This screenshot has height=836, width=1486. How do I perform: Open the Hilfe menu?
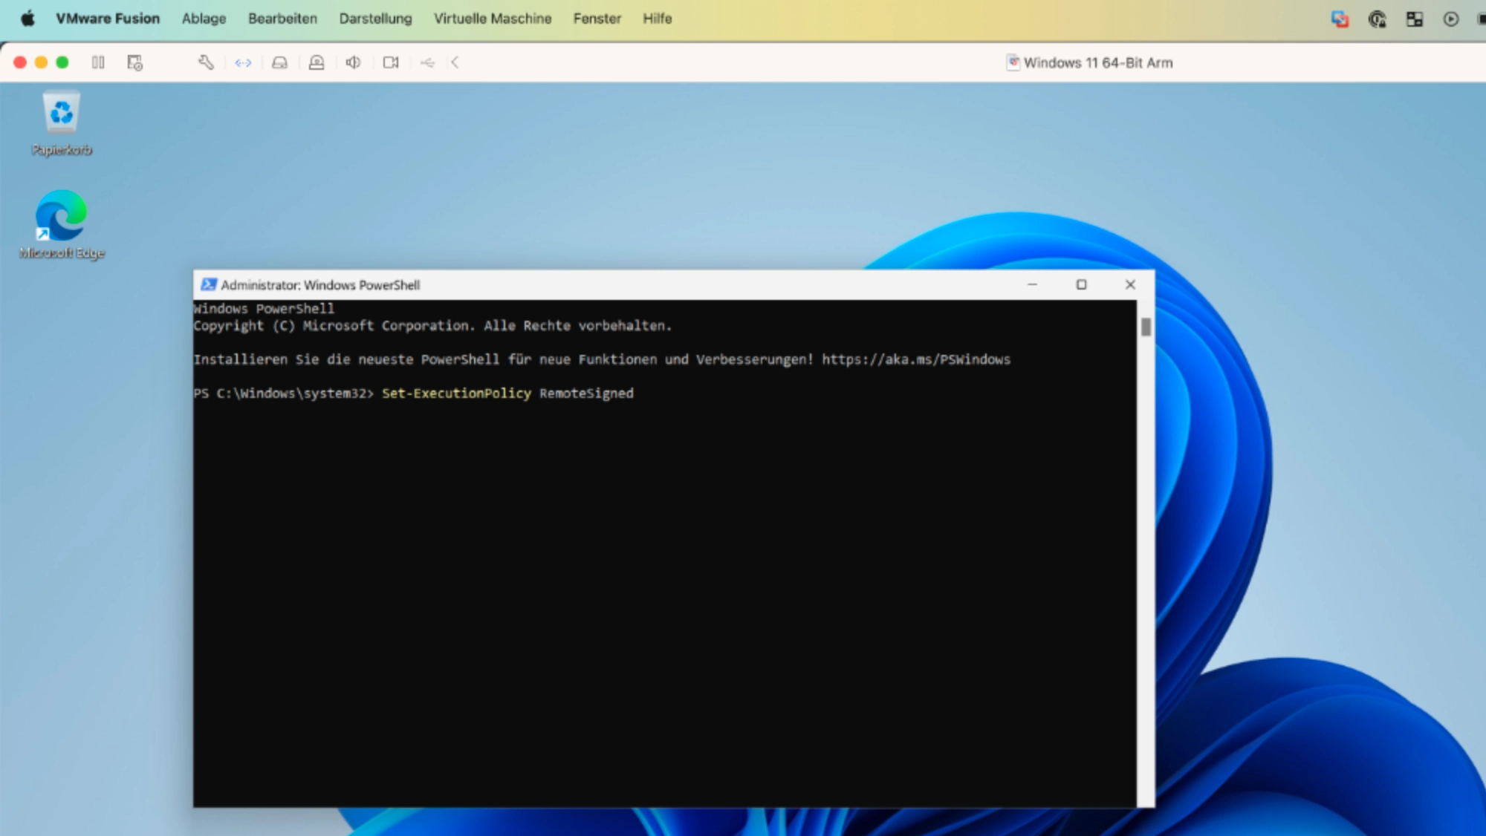click(657, 19)
